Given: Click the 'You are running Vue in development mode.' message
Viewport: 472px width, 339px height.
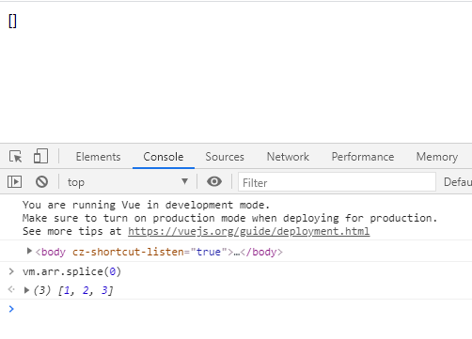Looking at the screenshot, I should pos(146,205).
